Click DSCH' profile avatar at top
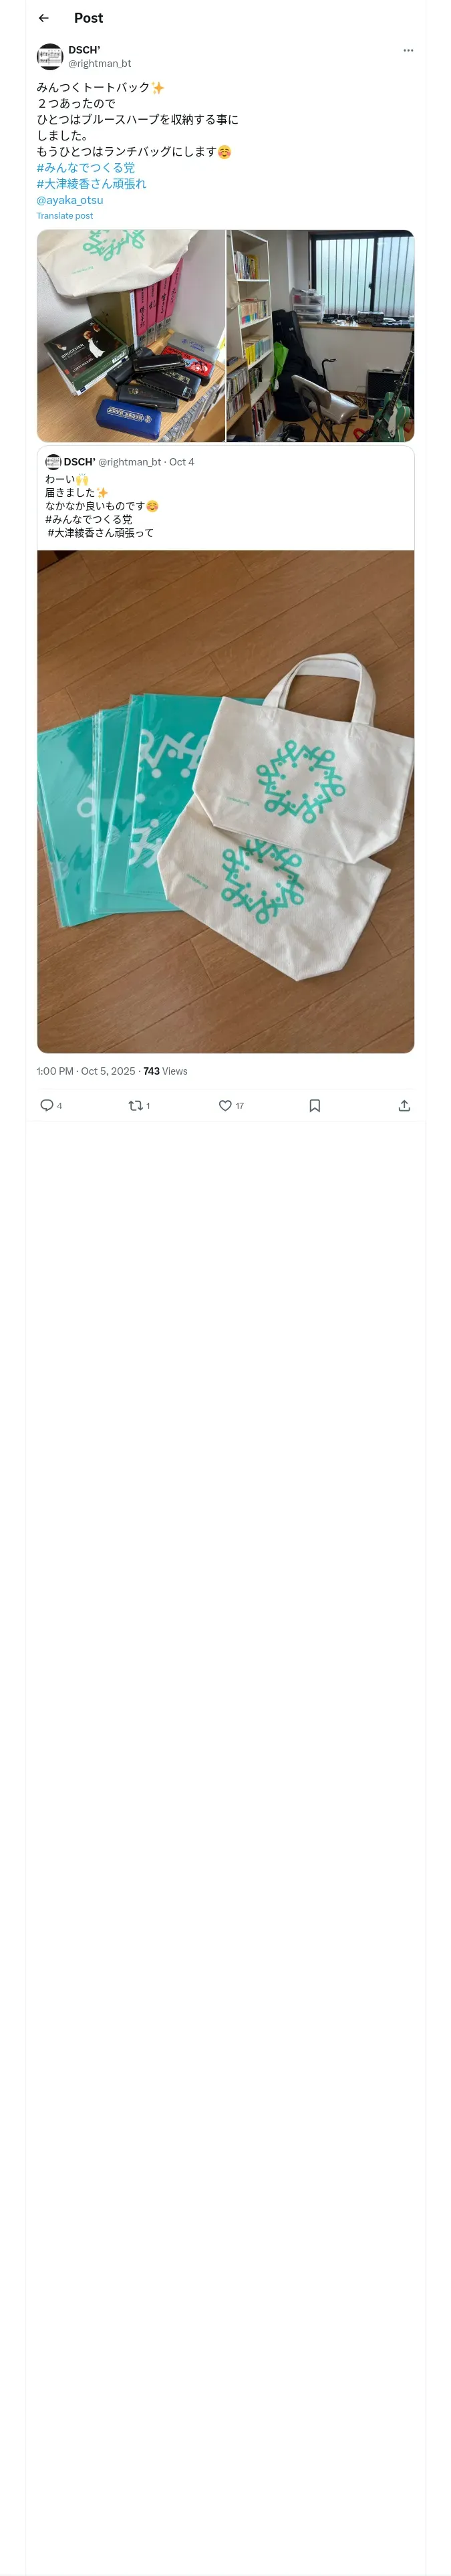Image resolution: width=451 pixels, height=2576 pixels. coord(50,56)
